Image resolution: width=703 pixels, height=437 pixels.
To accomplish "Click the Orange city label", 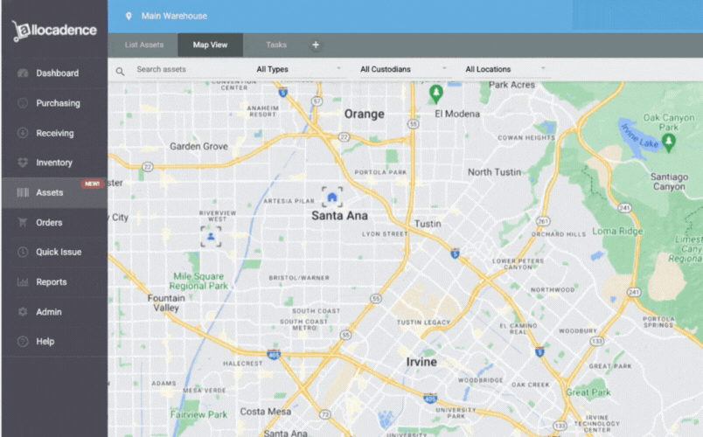I will pos(364,114).
